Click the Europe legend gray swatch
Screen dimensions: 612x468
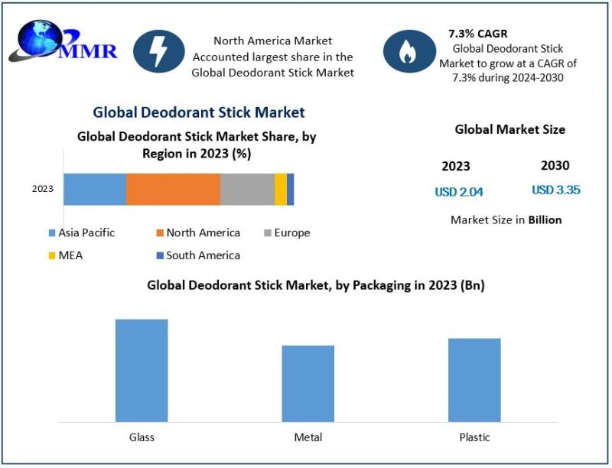(x=268, y=232)
